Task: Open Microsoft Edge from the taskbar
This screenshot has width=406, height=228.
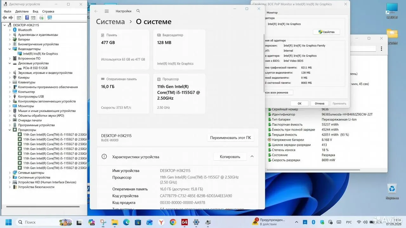Action: (x=126, y=222)
